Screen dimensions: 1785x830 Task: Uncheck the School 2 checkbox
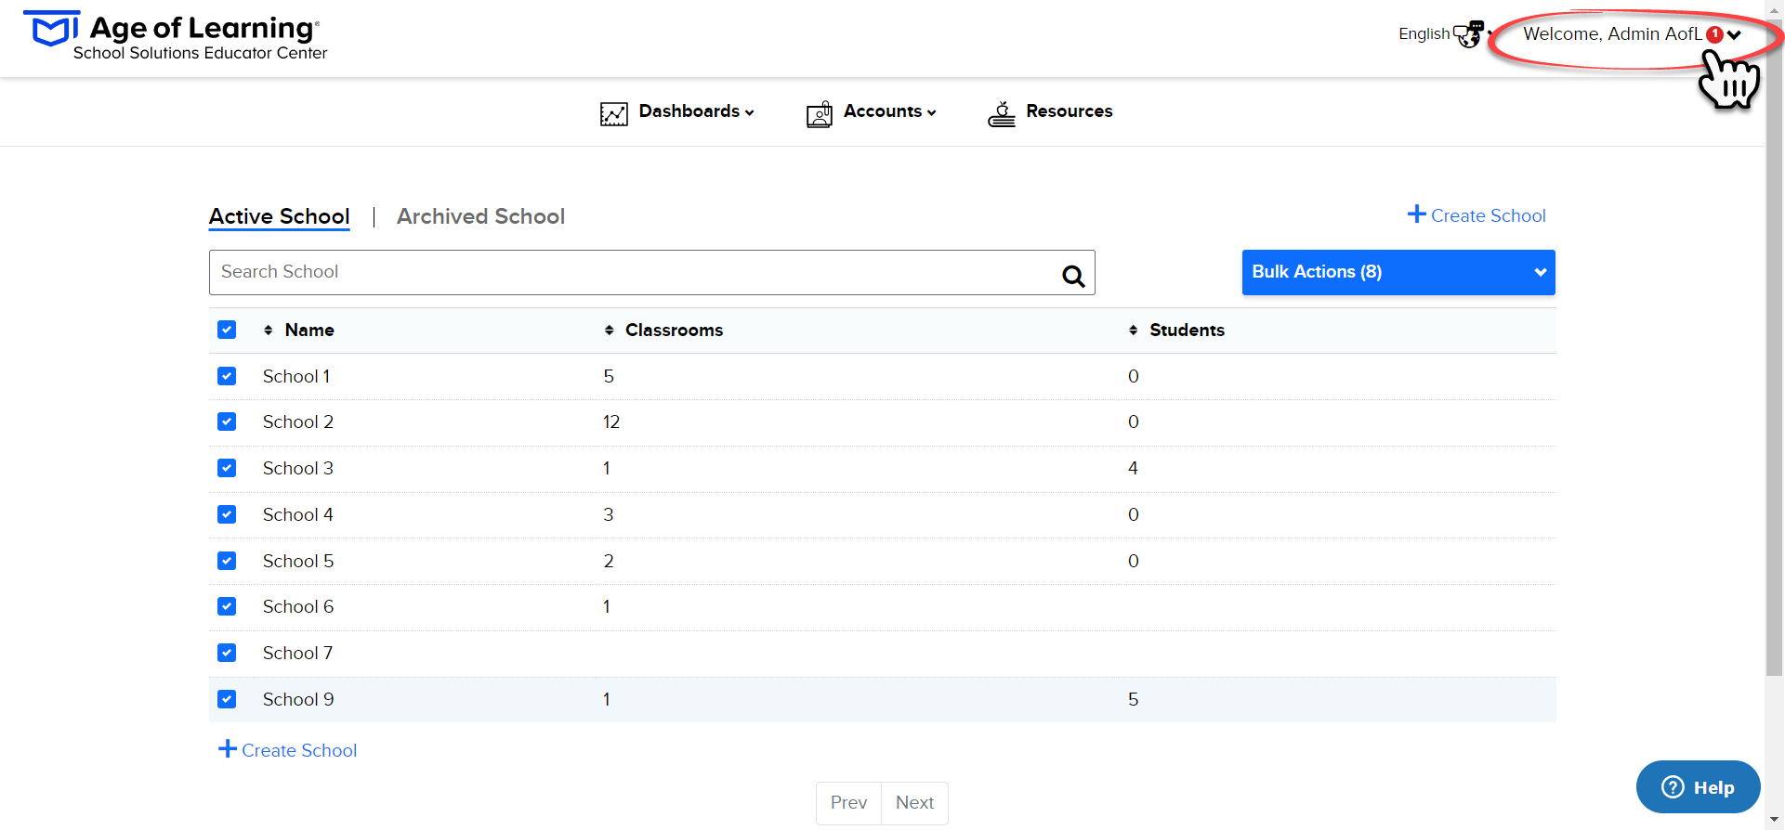click(227, 421)
